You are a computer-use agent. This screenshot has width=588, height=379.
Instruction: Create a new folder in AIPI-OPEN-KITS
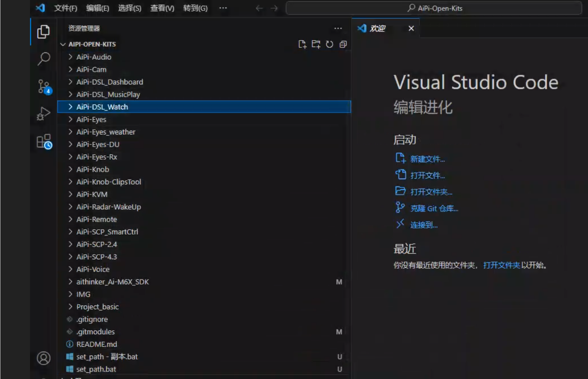click(x=316, y=44)
